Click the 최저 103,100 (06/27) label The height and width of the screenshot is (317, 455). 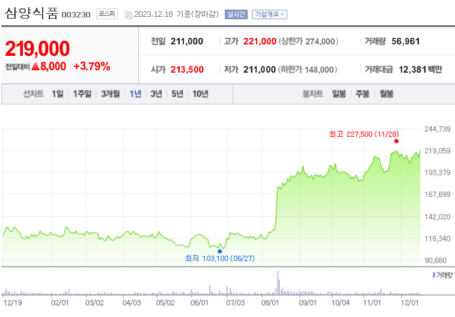point(219,258)
